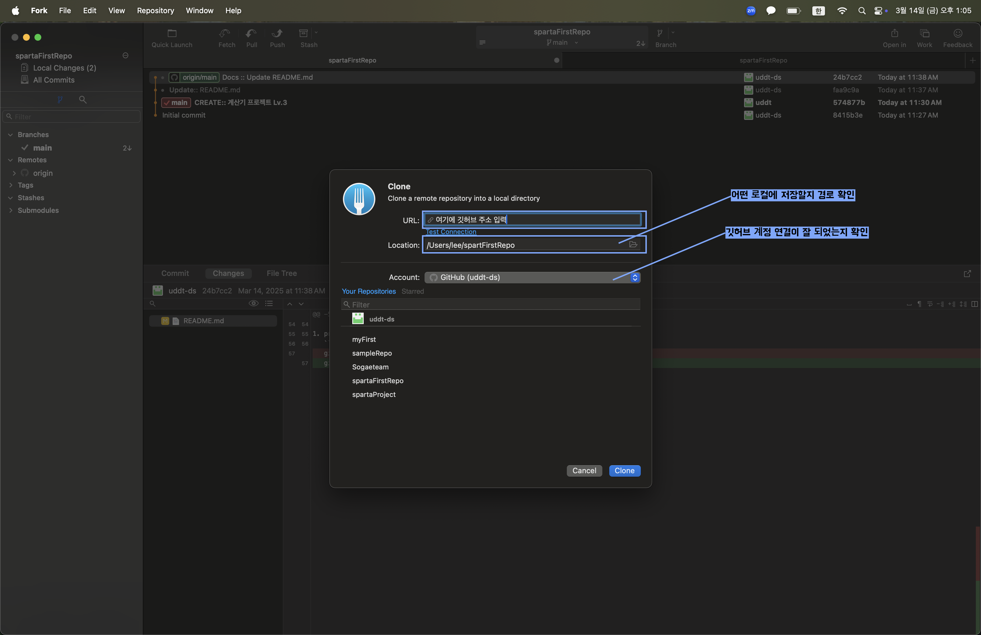Toggle show whitespace paragraph icon

pos(919,304)
